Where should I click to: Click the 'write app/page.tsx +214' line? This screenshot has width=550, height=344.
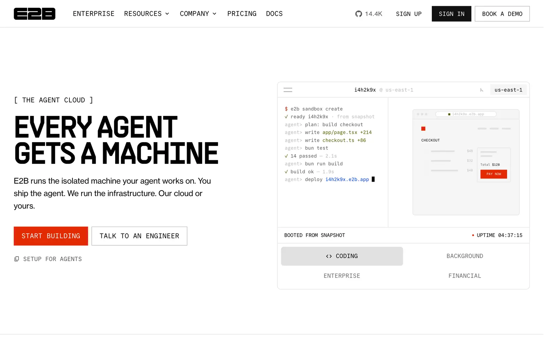point(328,132)
